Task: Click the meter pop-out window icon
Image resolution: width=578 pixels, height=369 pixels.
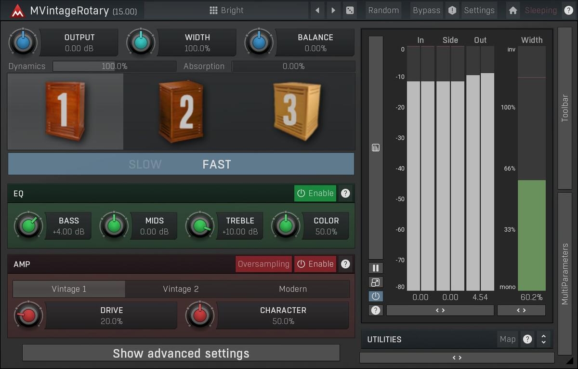Action: (376, 282)
